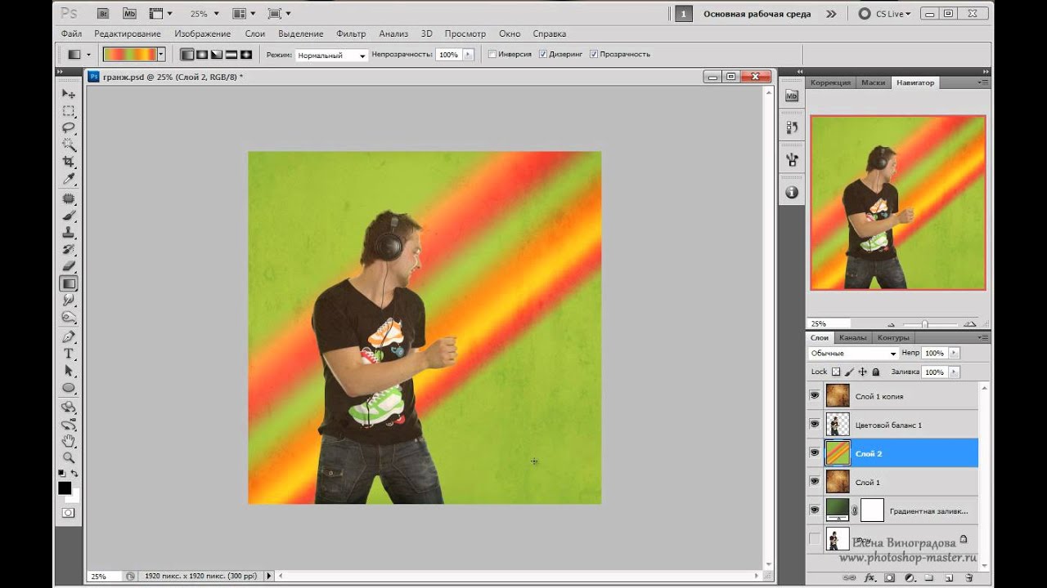Hide the Цветовой баланс 1 layer
1047x588 pixels.
click(814, 425)
